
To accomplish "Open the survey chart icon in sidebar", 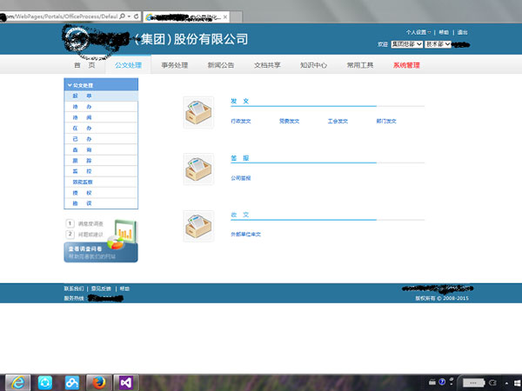I will click(x=124, y=232).
